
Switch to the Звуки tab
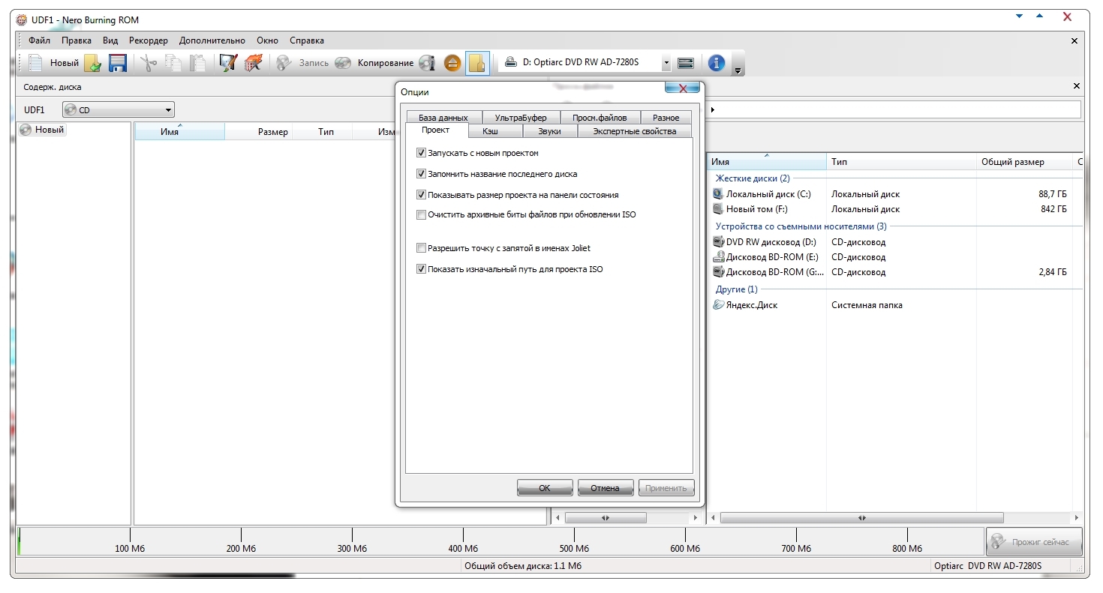click(x=549, y=131)
